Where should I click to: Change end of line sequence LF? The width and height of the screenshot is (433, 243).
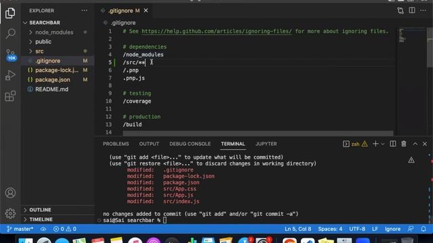tap(375, 229)
